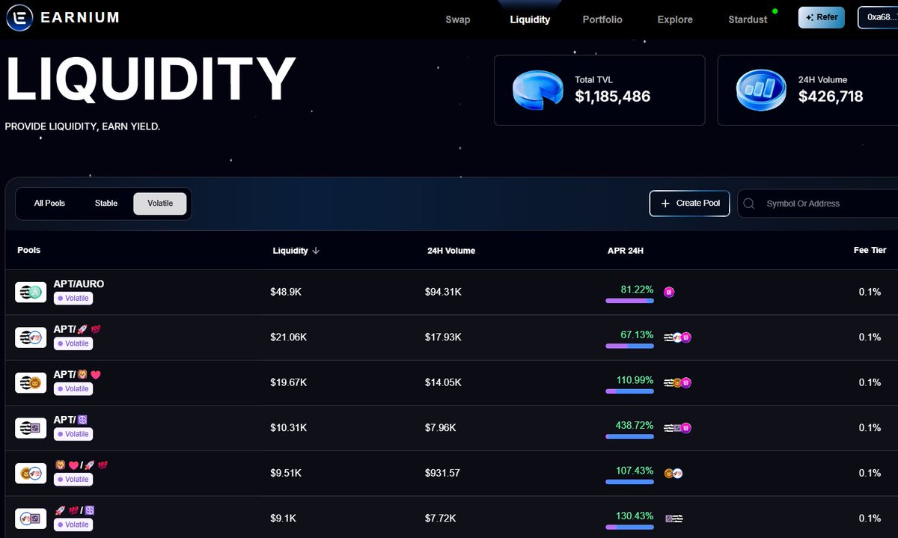Click the Create Pool button
Image resolution: width=898 pixels, height=538 pixels.
click(x=689, y=204)
